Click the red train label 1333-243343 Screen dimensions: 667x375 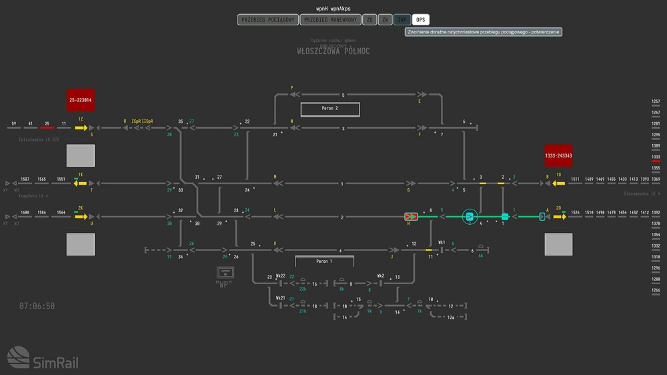point(559,155)
